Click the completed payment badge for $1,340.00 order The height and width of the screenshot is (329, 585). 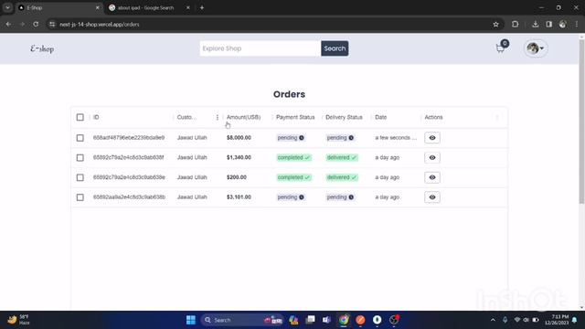pyautogui.click(x=293, y=157)
